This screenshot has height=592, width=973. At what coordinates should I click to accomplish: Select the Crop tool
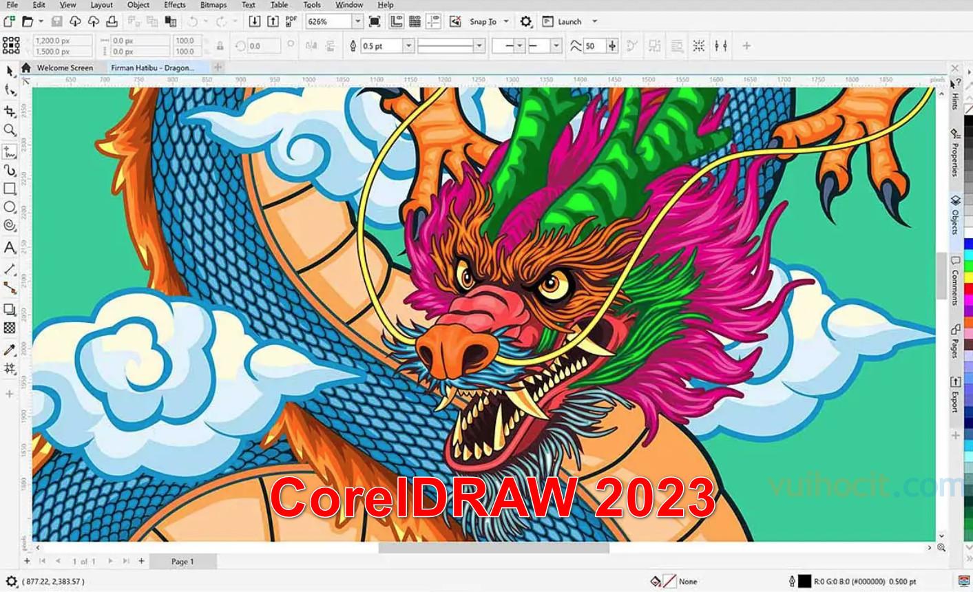(10, 111)
